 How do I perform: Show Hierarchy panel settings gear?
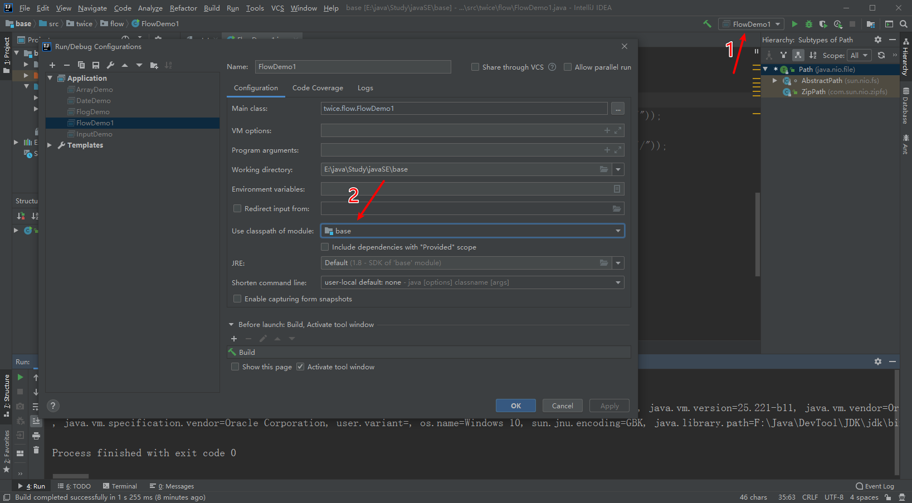coord(878,40)
